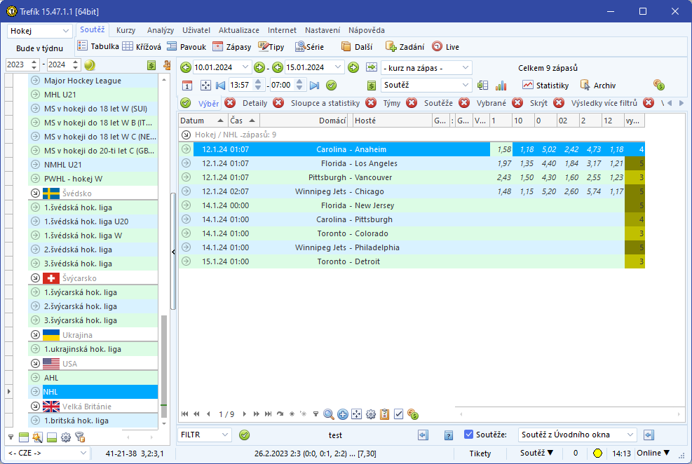This screenshot has height=464, width=692.
Task: Open the Křížová cross table
Action: click(x=142, y=46)
